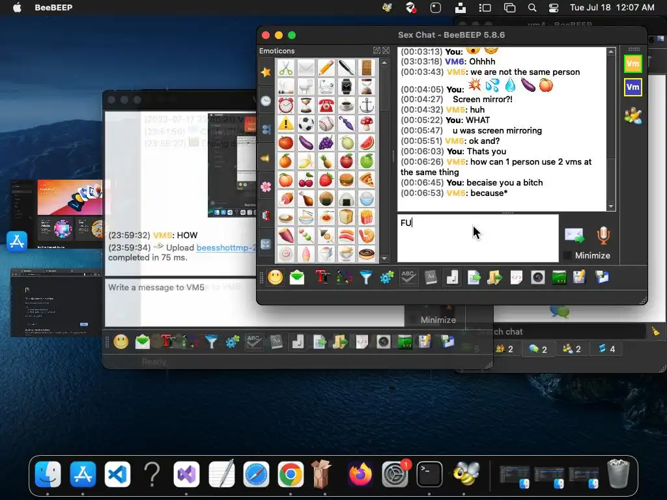The width and height of the screenshot is (667, 500).
Task: Choose the red telephone emoticon
Action: [x=326, y=105]
